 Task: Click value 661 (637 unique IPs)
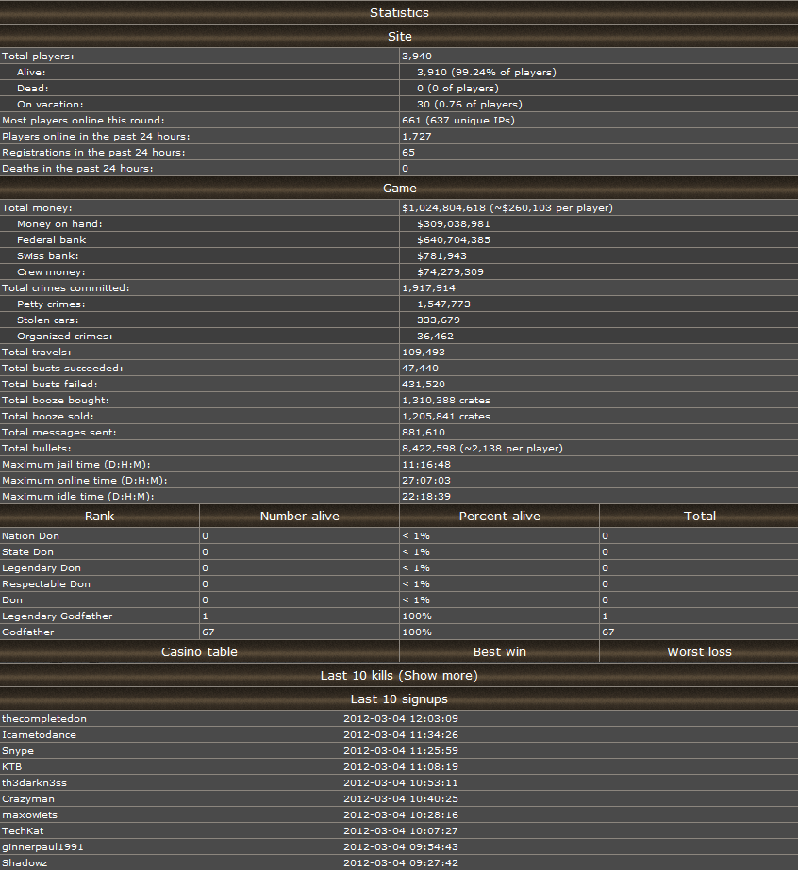click(x=458, y=121)
